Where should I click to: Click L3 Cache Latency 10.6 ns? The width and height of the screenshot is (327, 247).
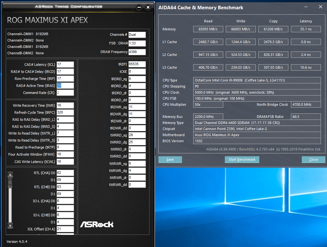[306, 68]
